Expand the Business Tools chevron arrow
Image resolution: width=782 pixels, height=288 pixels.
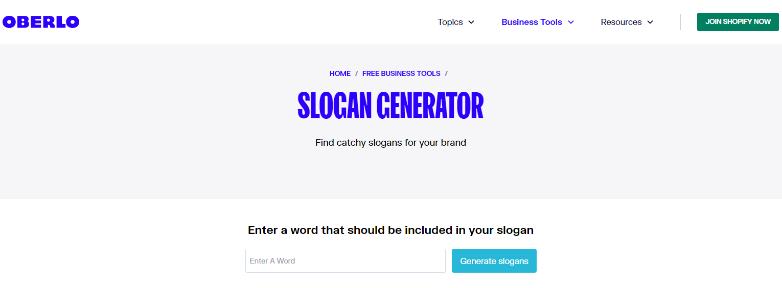coord(571,22)
